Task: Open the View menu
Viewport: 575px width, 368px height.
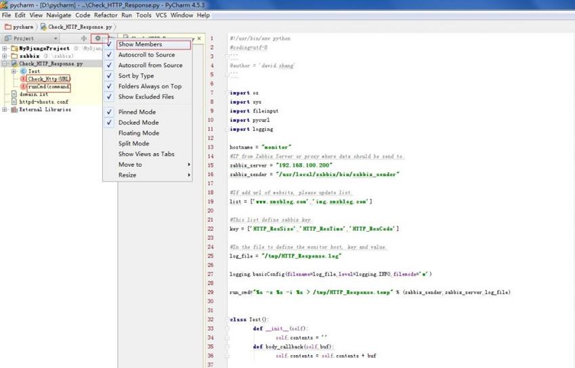Action: [36, 15]
